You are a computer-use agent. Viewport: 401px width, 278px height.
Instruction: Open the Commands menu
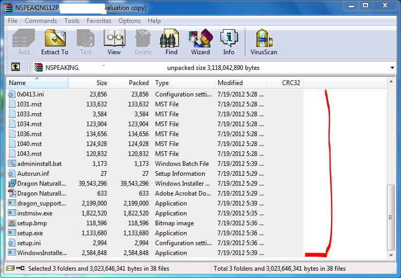[x=41, y=21]
